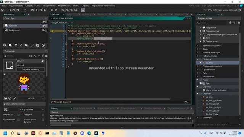
Task: Clean the project build cache
Action: pos(45,10)
